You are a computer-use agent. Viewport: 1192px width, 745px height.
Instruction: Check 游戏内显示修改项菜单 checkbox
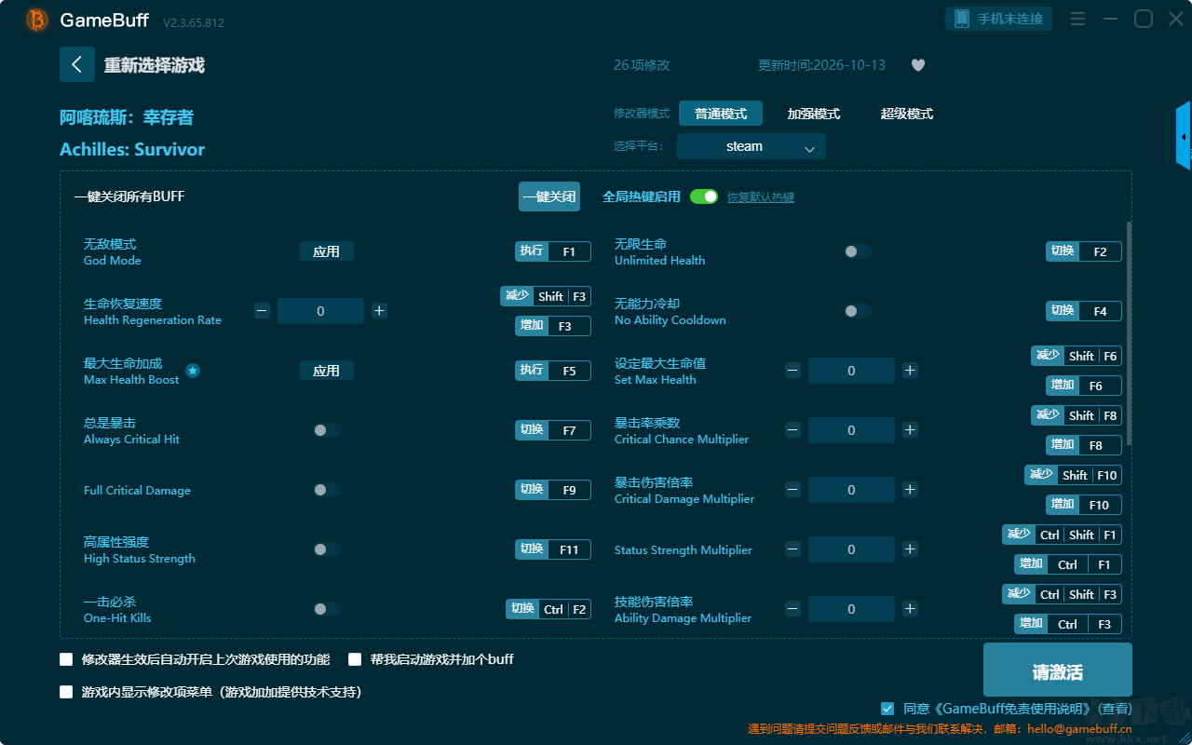pyautogui.click(x=66, y=692)
